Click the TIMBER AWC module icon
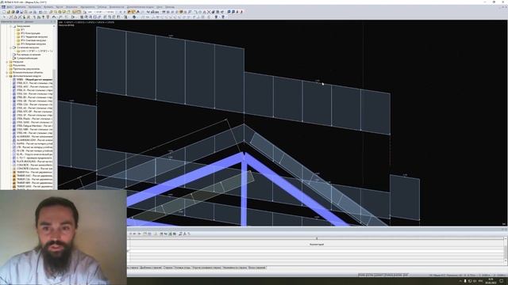 [14, 176]
